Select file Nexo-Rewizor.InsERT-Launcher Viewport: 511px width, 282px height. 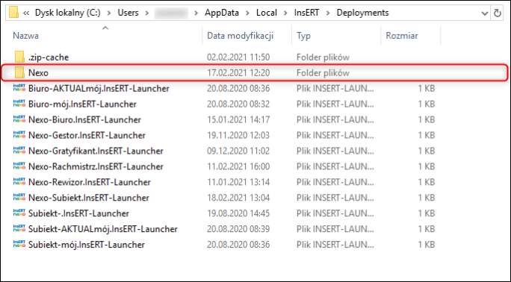point(90,182)
